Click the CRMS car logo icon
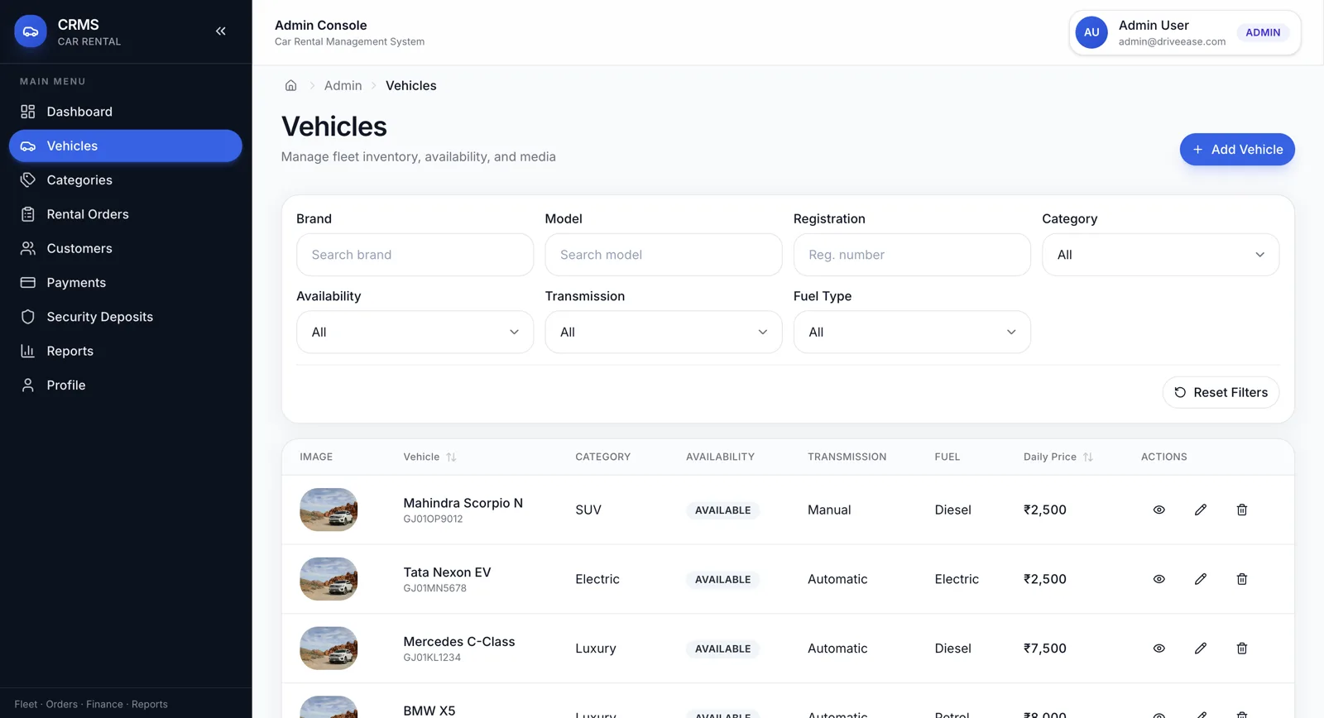The image size is (1324, 718). (x=31, y=31)
